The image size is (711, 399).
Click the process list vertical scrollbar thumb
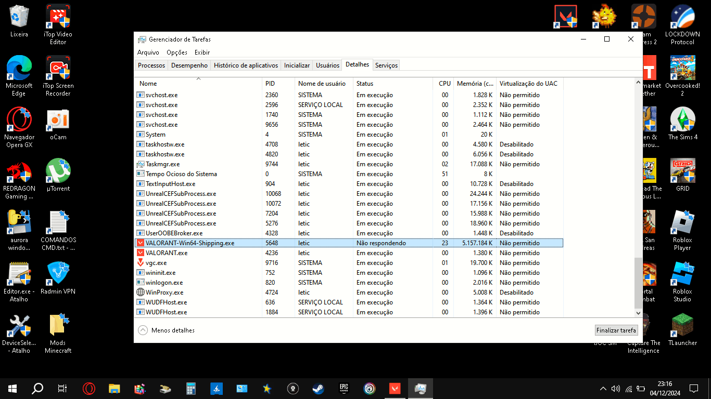(638, 282)
